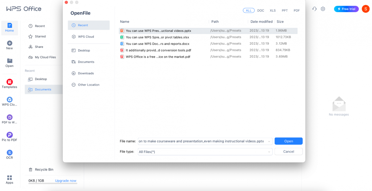Filter files by PDF type
372x191 pixels.
[297, 10]
